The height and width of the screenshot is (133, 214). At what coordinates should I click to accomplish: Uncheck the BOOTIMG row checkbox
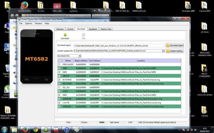(x=59, y=80)
